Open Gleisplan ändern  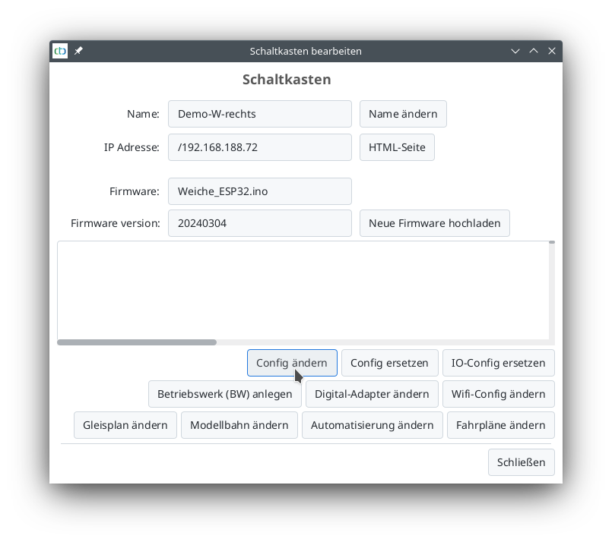tap(125, 425)
